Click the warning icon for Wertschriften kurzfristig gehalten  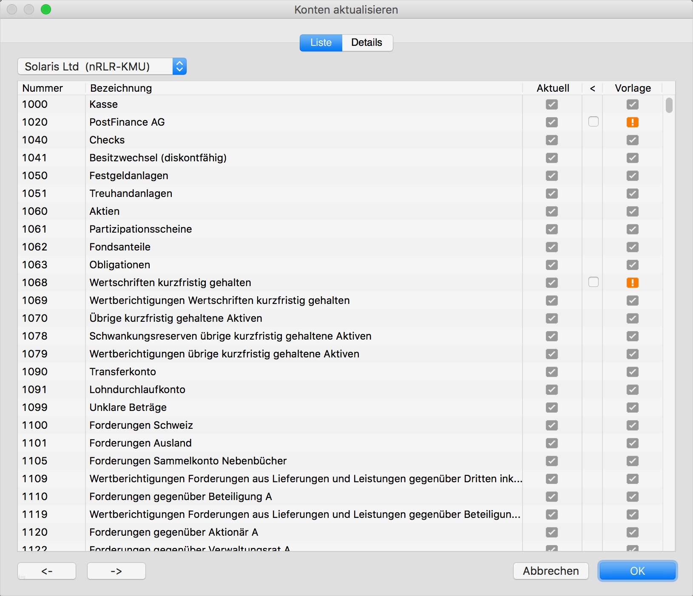632,283
